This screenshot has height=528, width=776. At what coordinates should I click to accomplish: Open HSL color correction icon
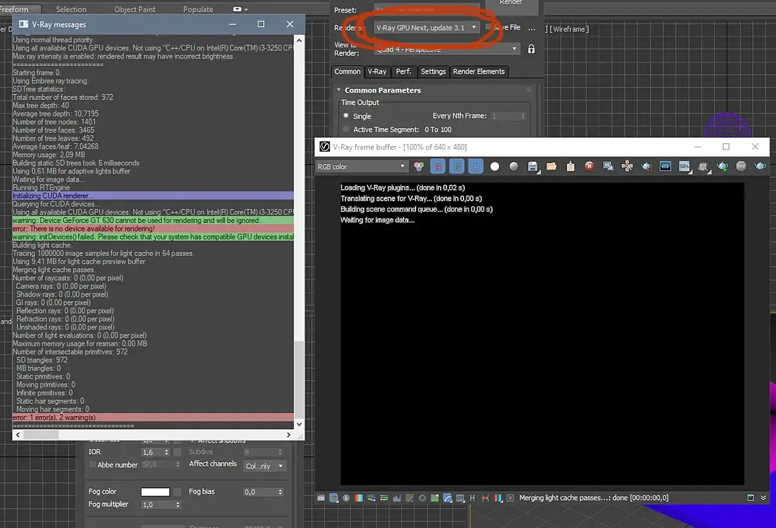pos(371,498)
